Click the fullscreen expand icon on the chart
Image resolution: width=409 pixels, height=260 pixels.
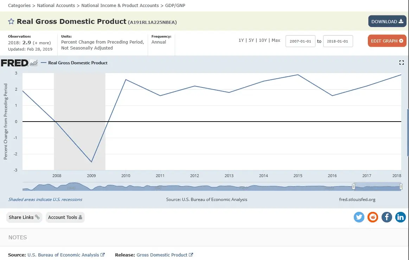pos(401,63)
